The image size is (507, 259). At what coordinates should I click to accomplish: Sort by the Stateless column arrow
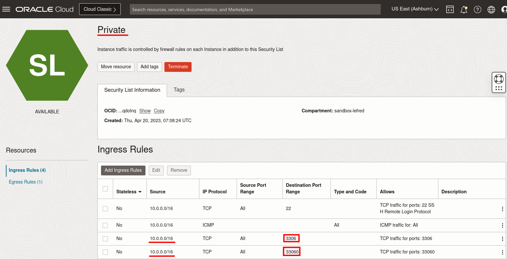click(140, 192)
